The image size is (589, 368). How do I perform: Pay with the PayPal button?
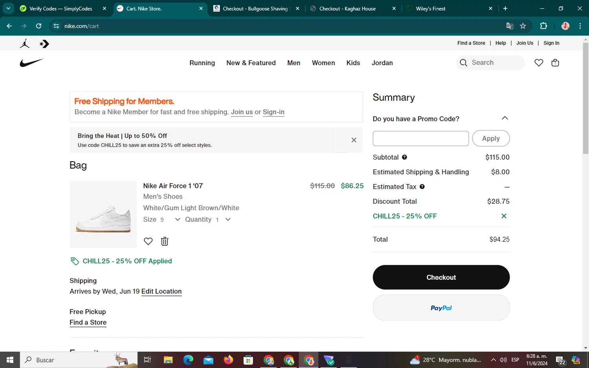pos(441,308)
